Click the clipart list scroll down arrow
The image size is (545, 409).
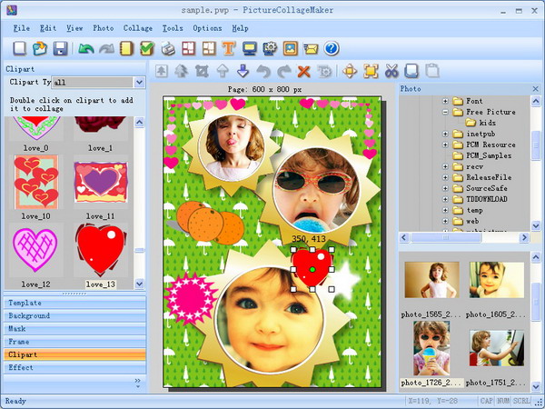click(x=139, y=284)
